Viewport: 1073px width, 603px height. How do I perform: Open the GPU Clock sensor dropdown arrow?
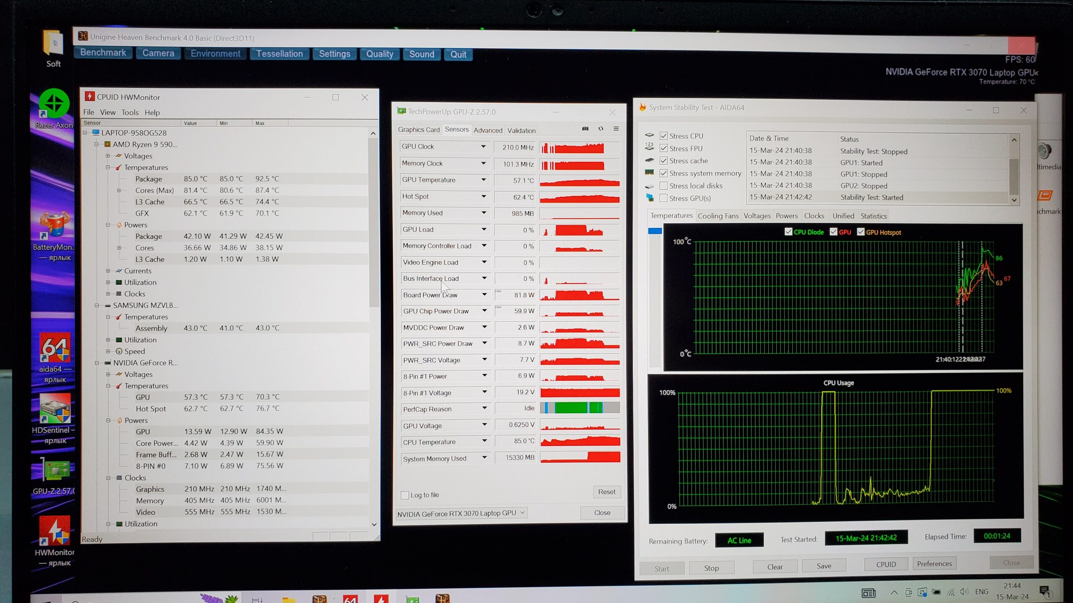483,147
